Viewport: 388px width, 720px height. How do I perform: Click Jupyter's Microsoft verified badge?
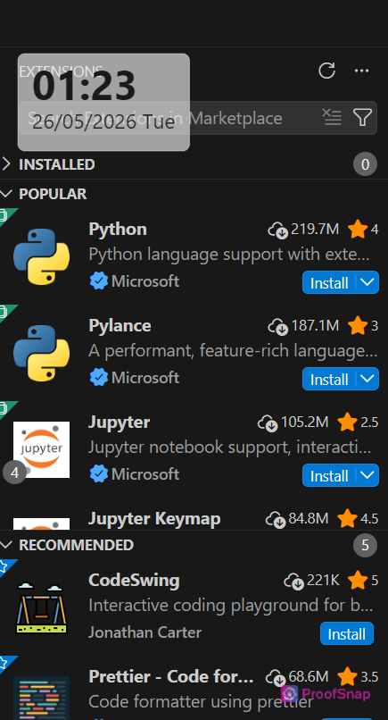pos(99,473)
